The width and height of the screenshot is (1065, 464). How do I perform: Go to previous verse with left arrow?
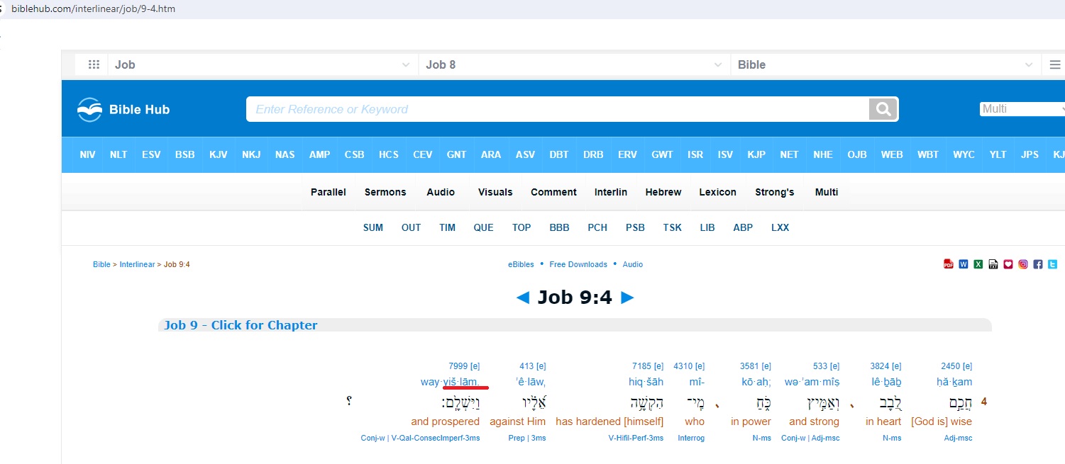pos(523,298)
